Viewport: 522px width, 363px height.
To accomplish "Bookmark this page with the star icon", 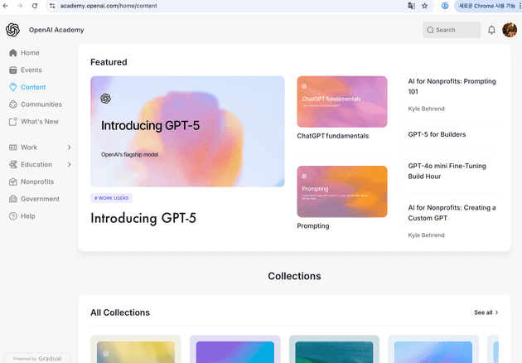I will (425, 5).
